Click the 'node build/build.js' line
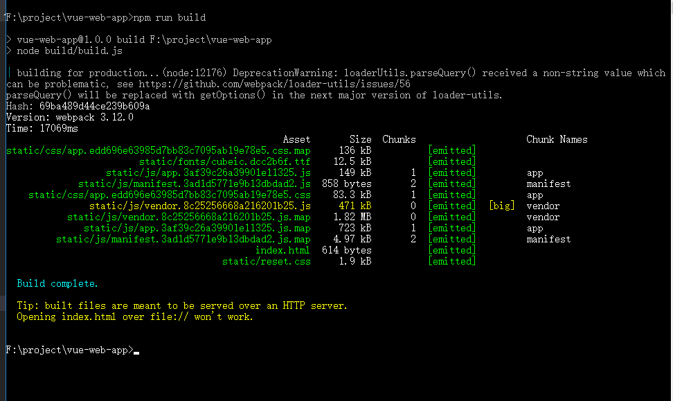This screenshot has height=401, width=673. click(x=69, y=51)
